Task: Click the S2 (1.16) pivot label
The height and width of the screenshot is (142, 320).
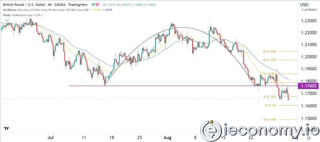Action: pyautogui.click(x=270, y=105)
